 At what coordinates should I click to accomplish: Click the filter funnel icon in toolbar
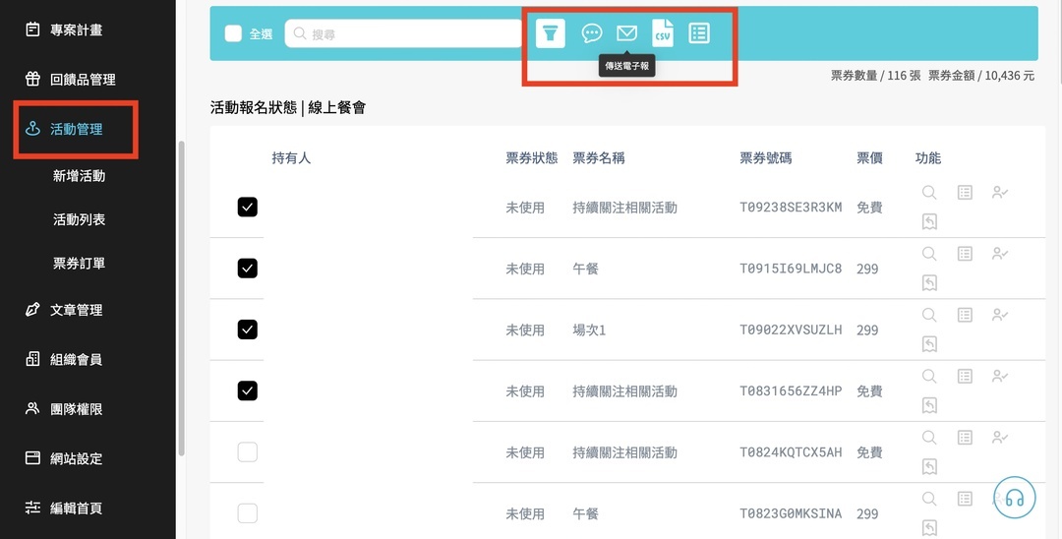(551, 33)
